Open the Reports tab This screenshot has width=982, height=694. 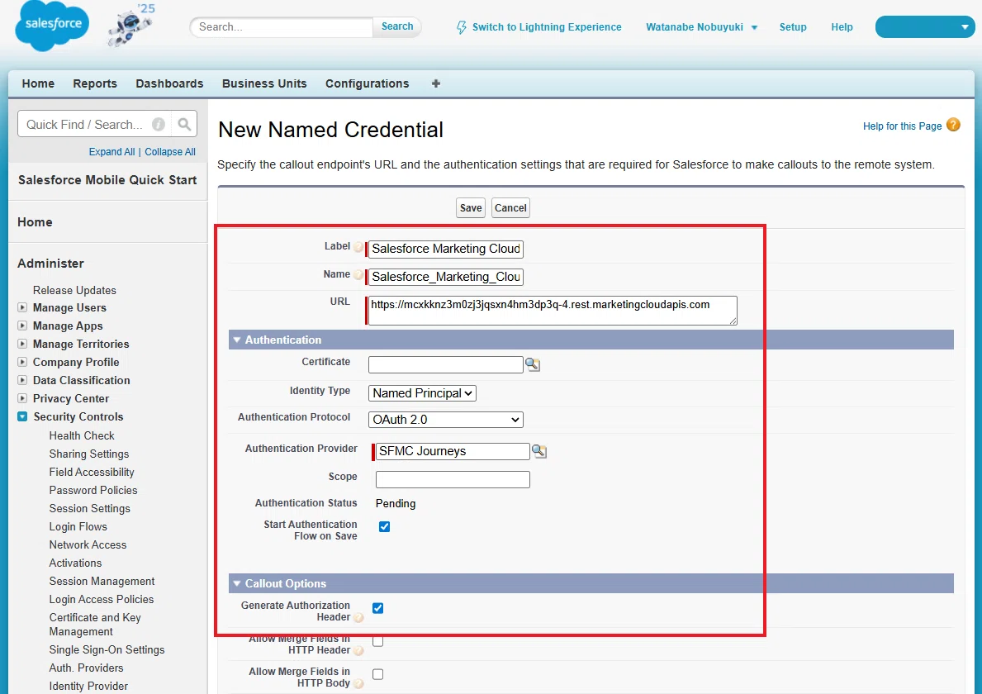95,83
